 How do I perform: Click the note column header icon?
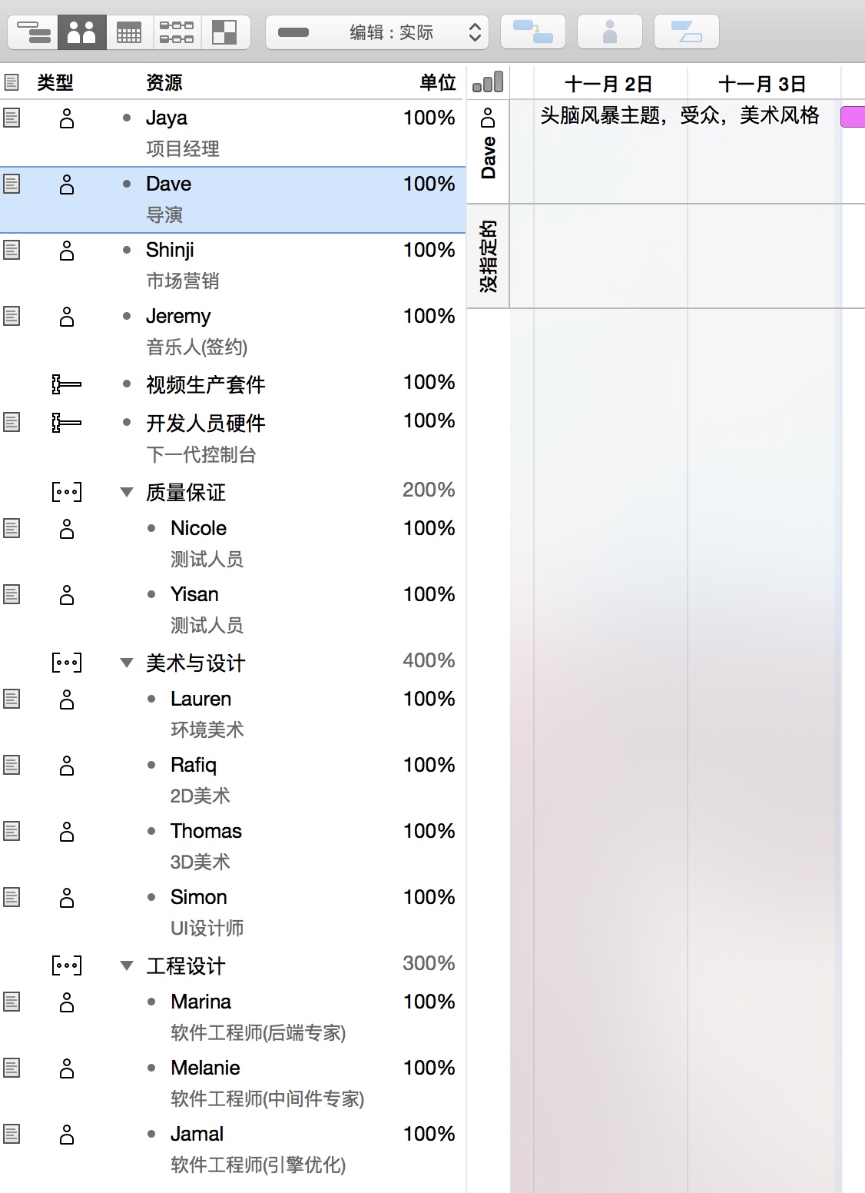pos(12,82)
